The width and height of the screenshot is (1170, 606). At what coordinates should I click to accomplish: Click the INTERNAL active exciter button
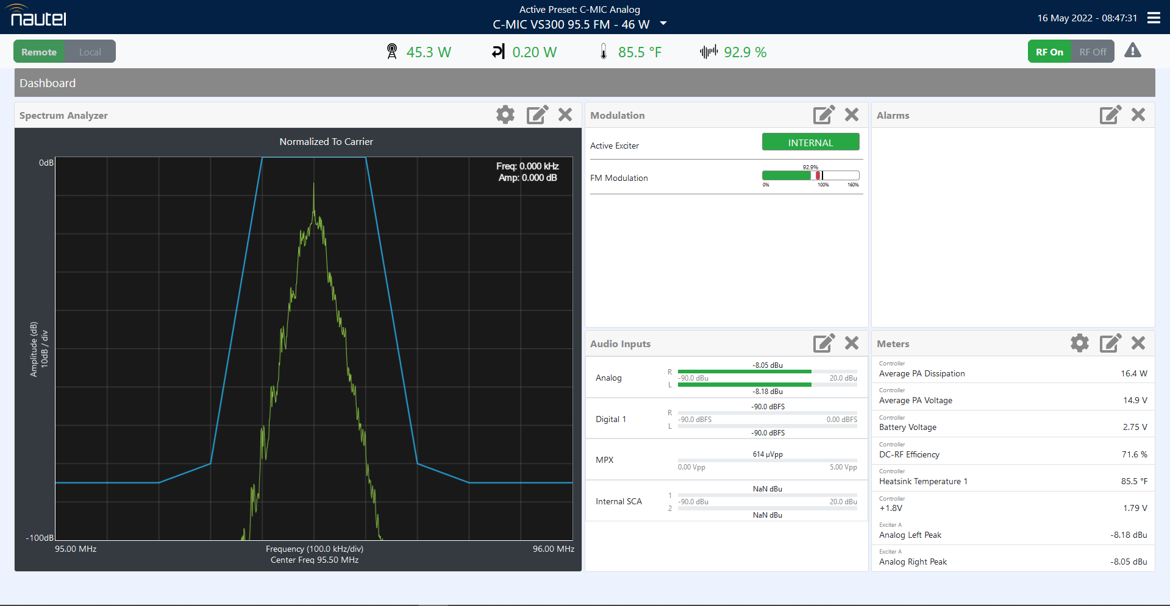coord(810,142)
